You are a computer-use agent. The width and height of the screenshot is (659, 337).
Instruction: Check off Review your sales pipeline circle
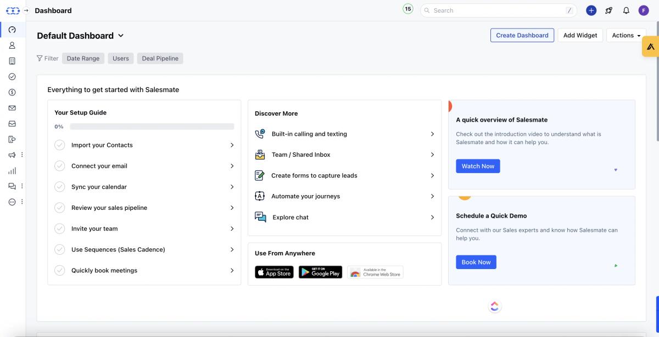click(60, 208)
